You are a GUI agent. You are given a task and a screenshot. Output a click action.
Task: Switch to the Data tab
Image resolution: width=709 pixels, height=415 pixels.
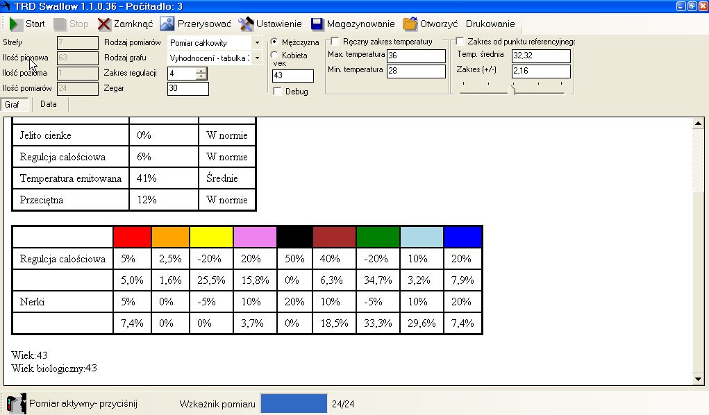point(49,105)
